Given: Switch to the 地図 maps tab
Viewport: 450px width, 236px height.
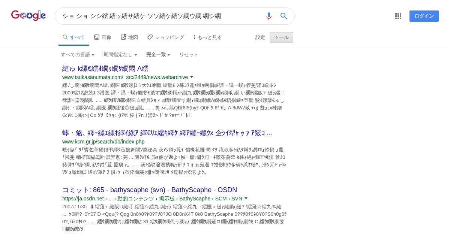Looking at the screenshot, I should pyautogui.click(x=129, y=37).
